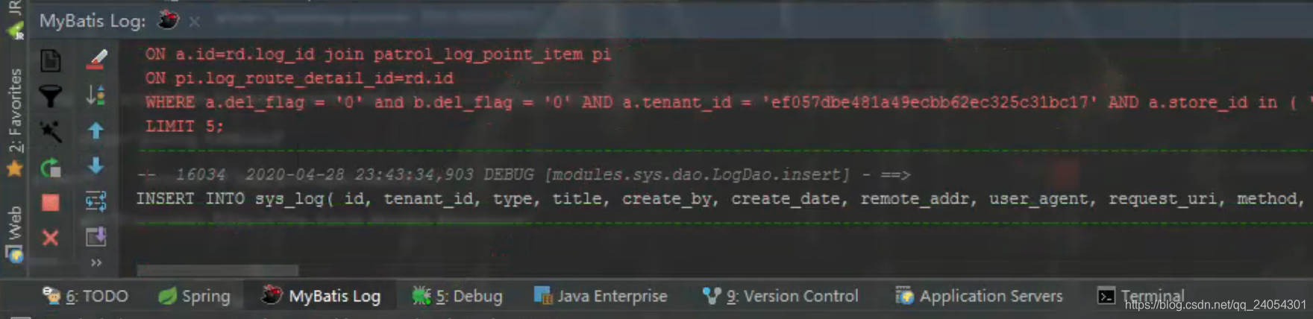Toggle scroll to end icon
1313x319 pixels.
coord(96,236)
